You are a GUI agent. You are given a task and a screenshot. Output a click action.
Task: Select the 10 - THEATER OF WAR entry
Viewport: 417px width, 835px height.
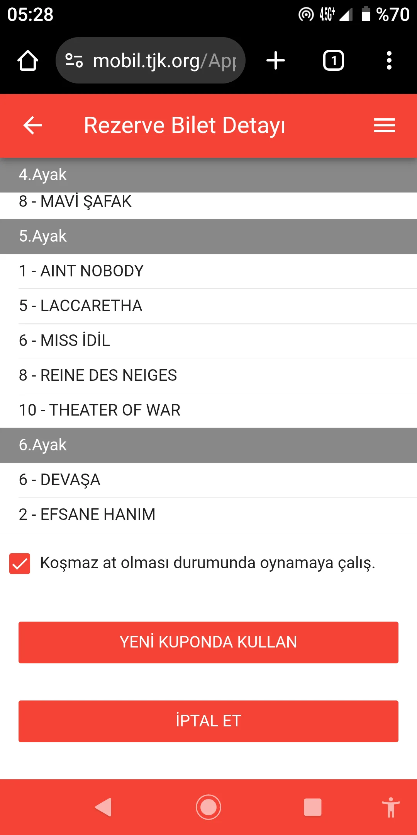208,410
